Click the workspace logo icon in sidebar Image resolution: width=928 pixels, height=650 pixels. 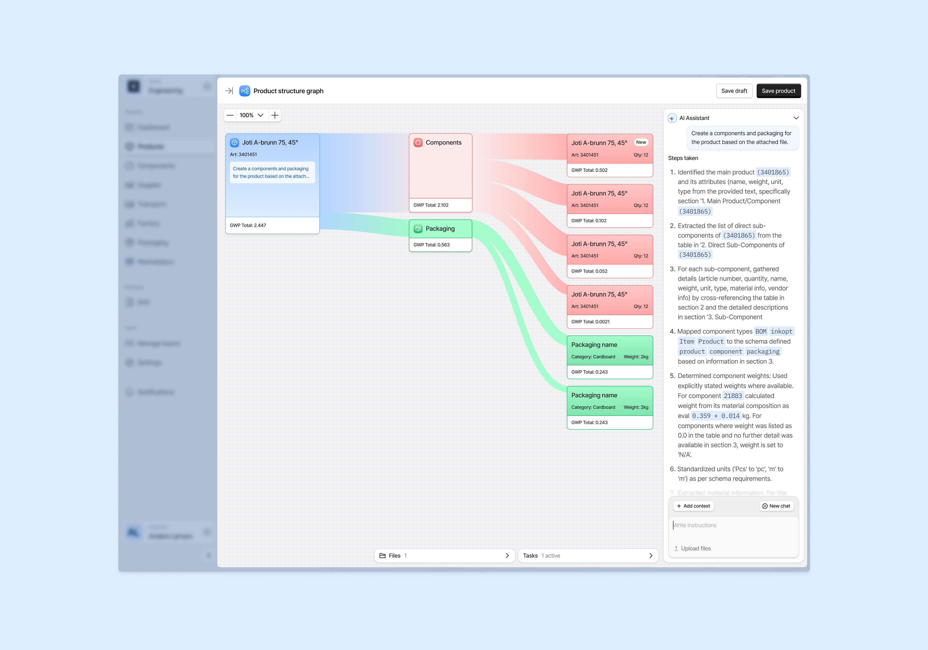pos(133,86)
